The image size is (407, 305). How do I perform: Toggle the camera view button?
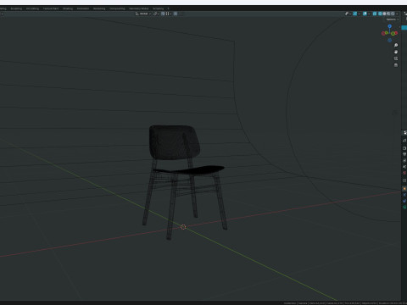396,58
